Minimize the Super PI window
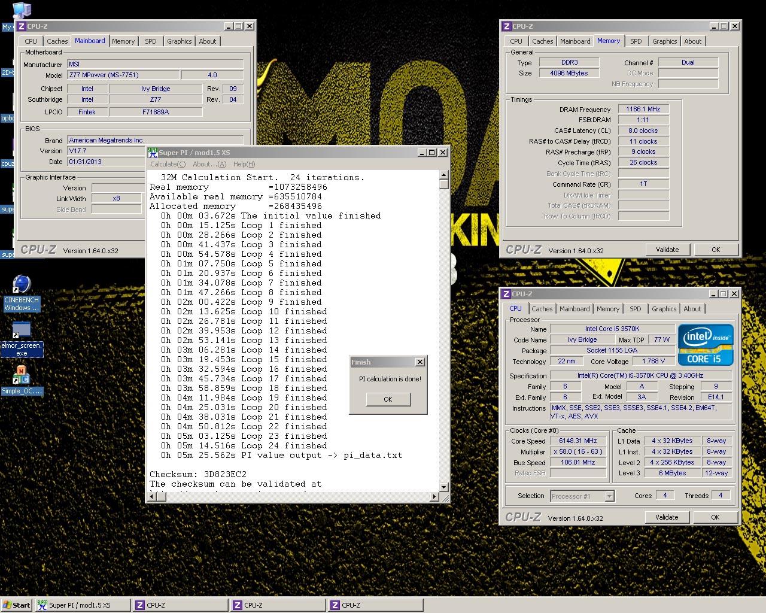Screen dimensions: 766x613 pos(421,153)
